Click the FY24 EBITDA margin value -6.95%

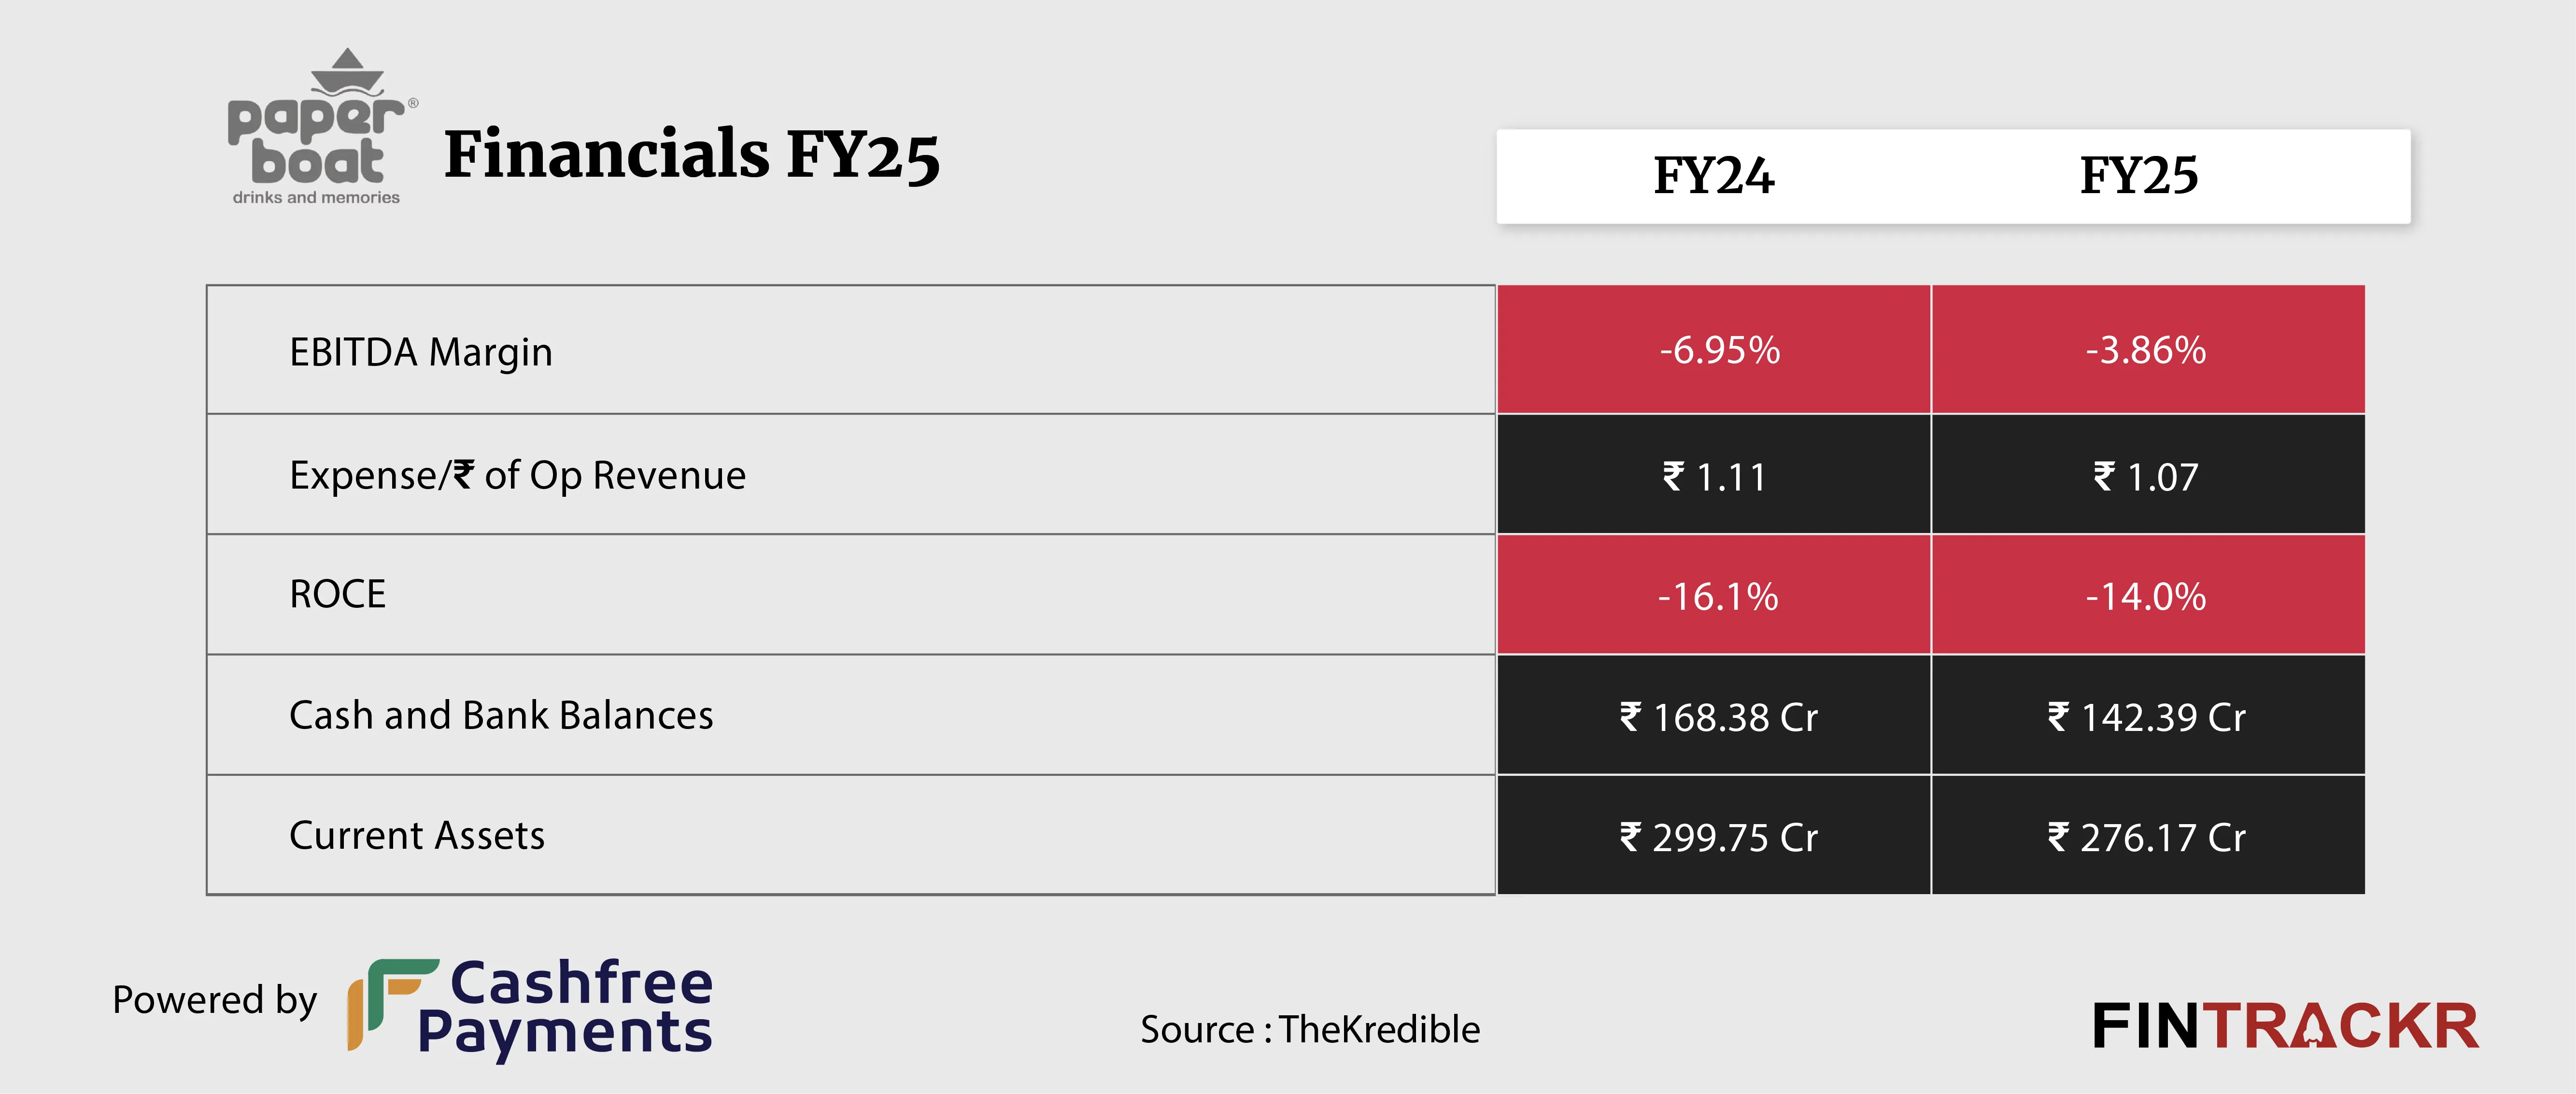tap(1719, 350)
